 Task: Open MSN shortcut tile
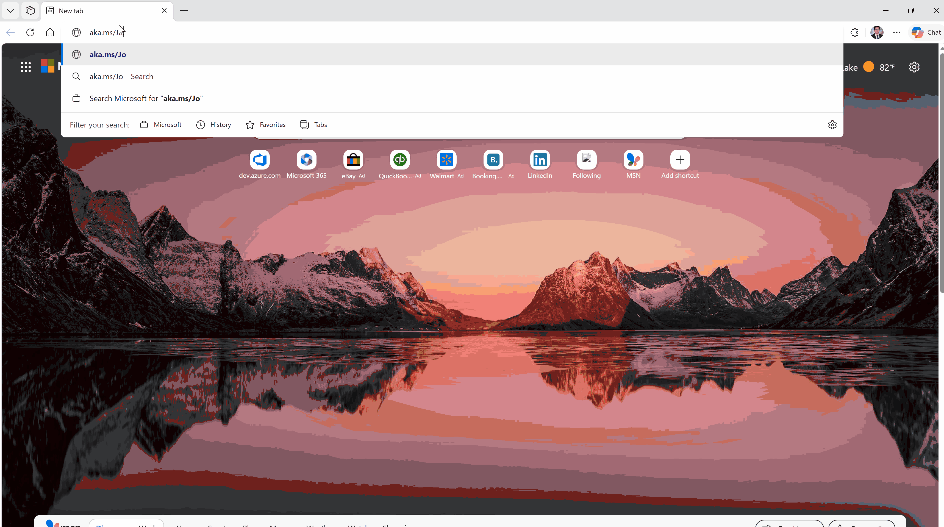pyautogui.click(x=633, y=165)
